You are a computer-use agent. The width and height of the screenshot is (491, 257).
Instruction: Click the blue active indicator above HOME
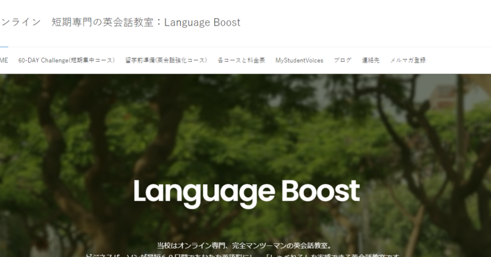[3, 47]
